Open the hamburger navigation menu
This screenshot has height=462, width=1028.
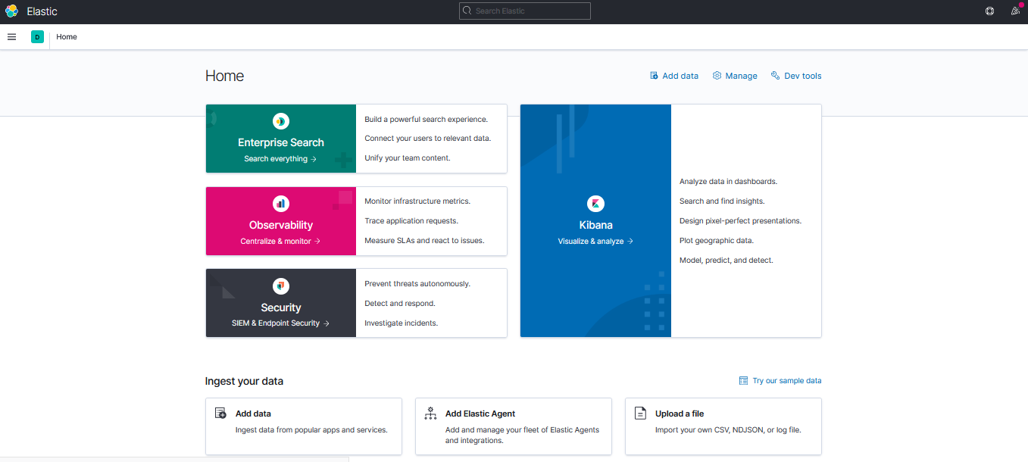coord(11,37)
